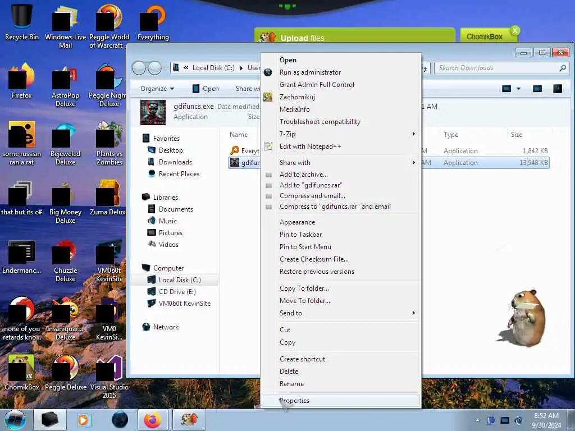This screenshot has width=575, height=431.
Task: Launch Visual Studio 2015 desktop icon
Action: 109,378
